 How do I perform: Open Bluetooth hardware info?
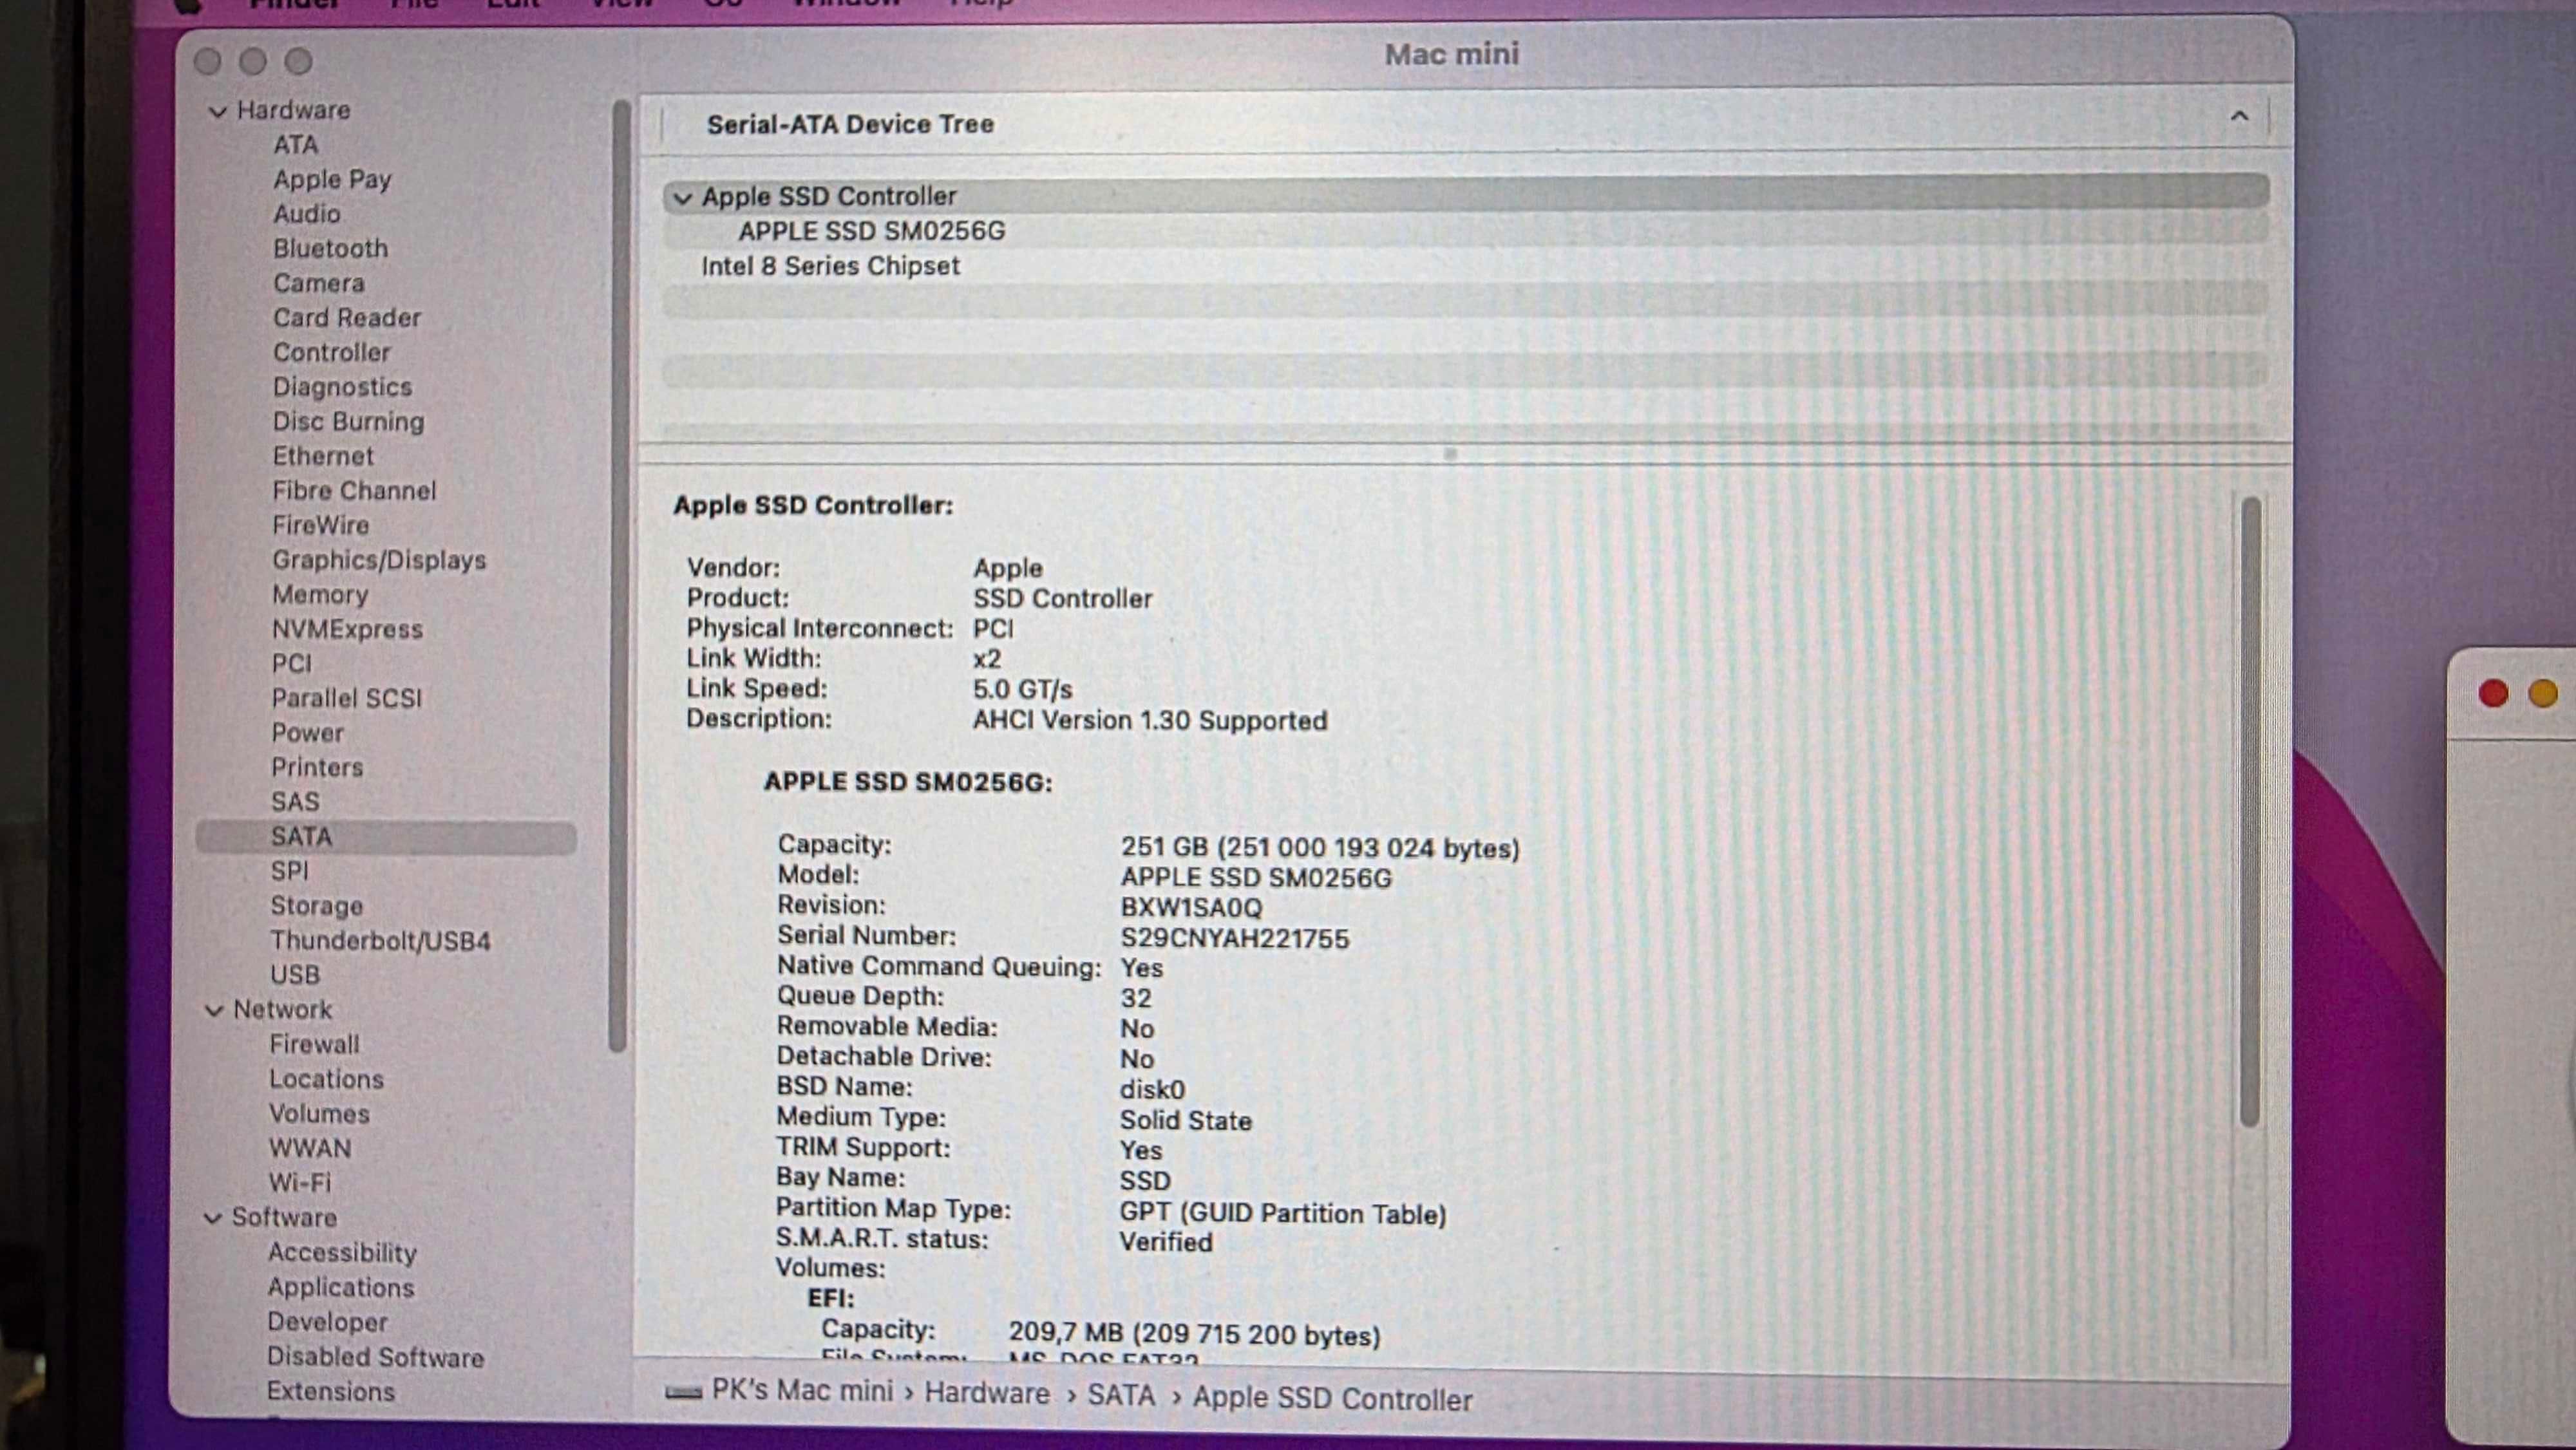(x=330, y=248)
